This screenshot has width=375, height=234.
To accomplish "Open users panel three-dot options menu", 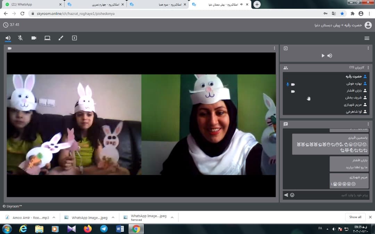I will pyautogui.click(x=368, y=68).
